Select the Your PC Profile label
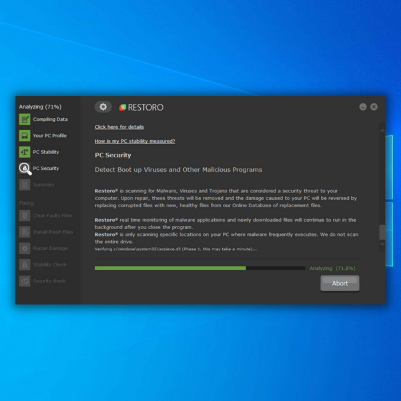This screenshot has width=401, height=401. [50, 136]
